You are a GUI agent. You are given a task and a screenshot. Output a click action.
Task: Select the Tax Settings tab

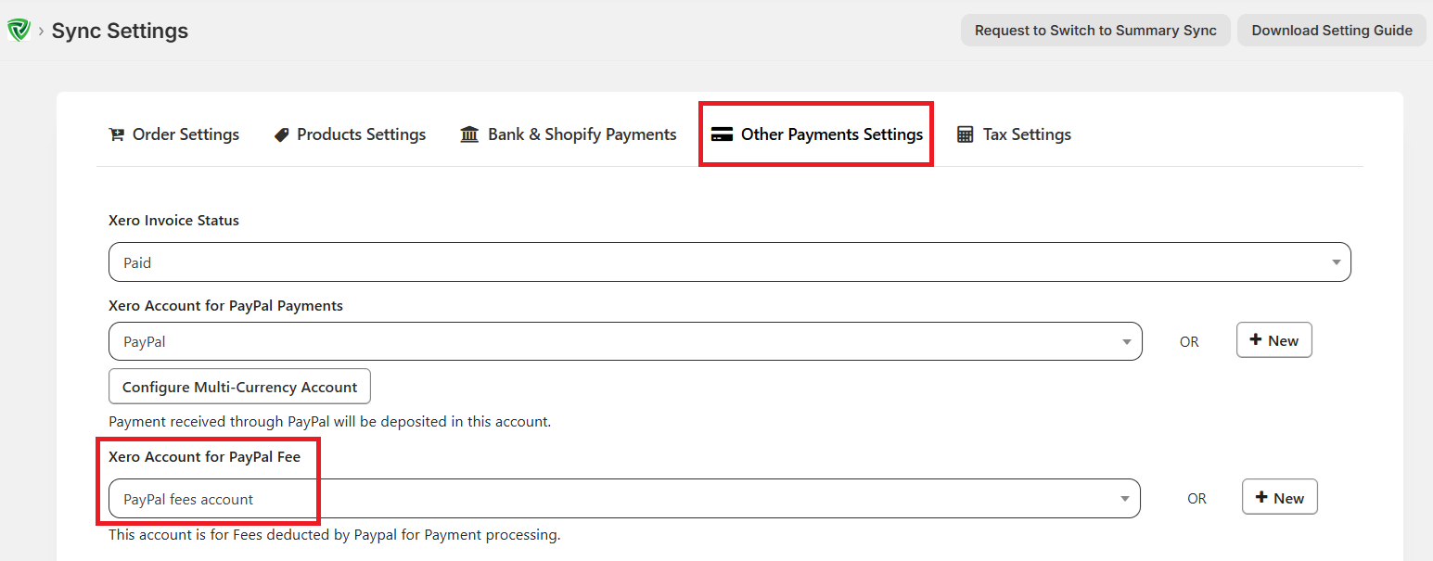1027,134
